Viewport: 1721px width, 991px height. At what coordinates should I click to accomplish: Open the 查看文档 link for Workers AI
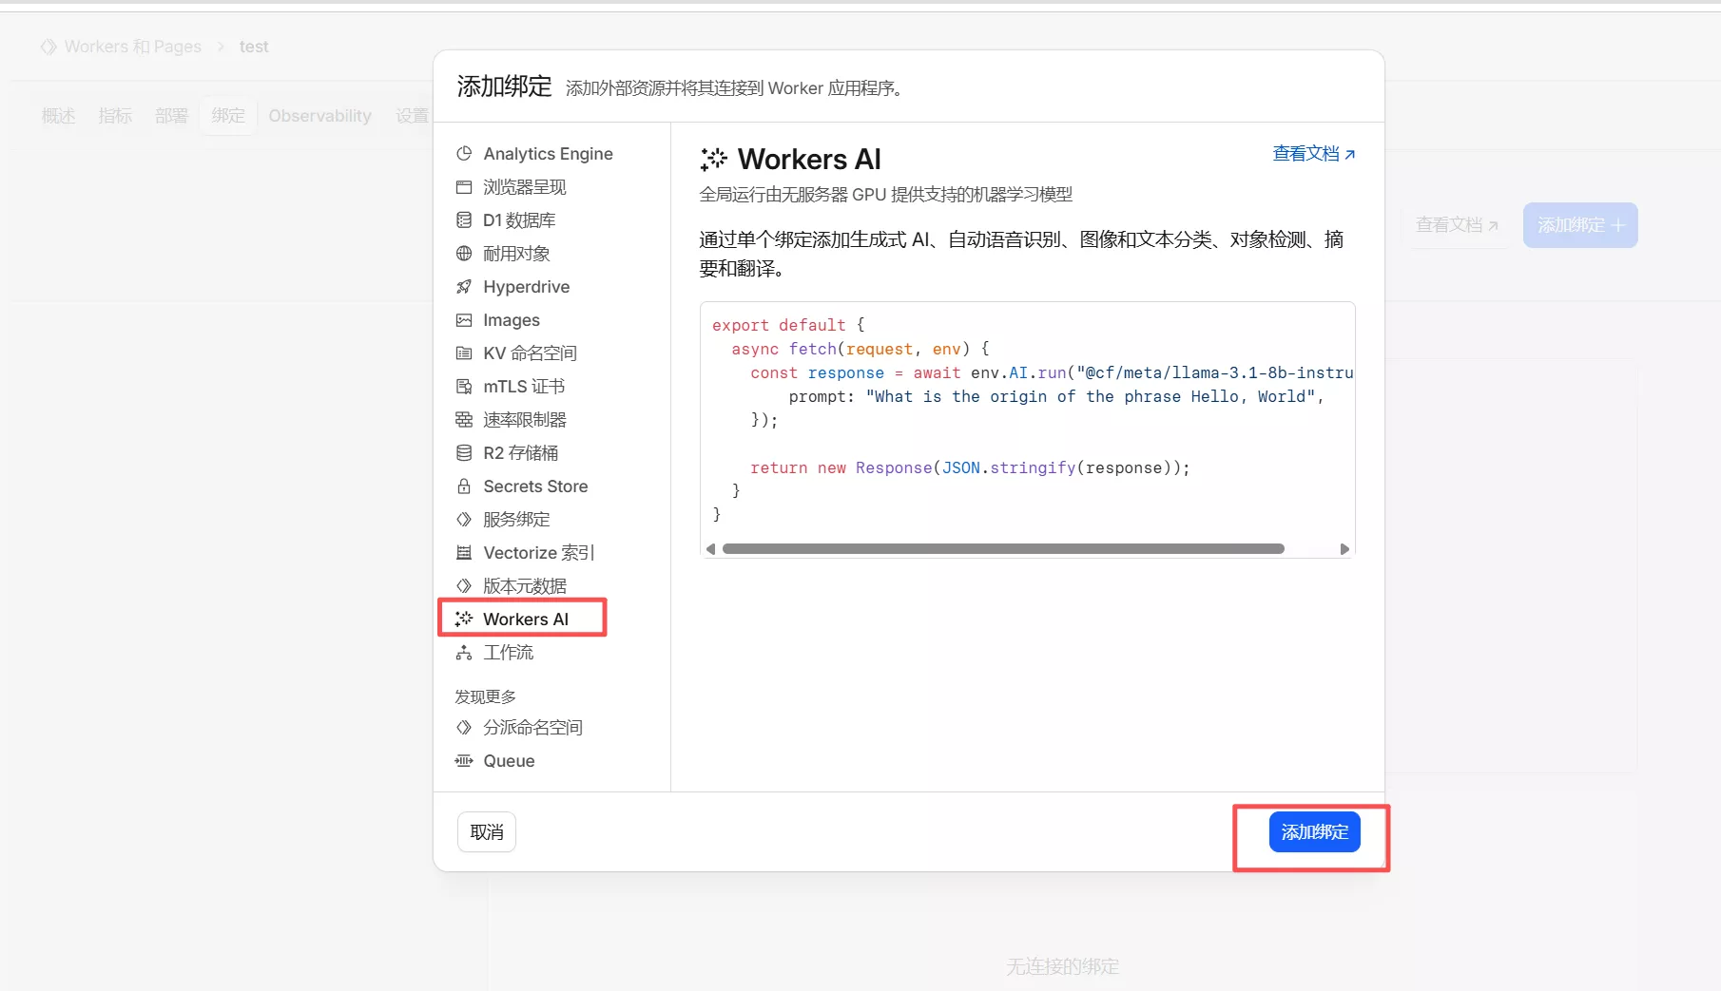[1313, 153]
